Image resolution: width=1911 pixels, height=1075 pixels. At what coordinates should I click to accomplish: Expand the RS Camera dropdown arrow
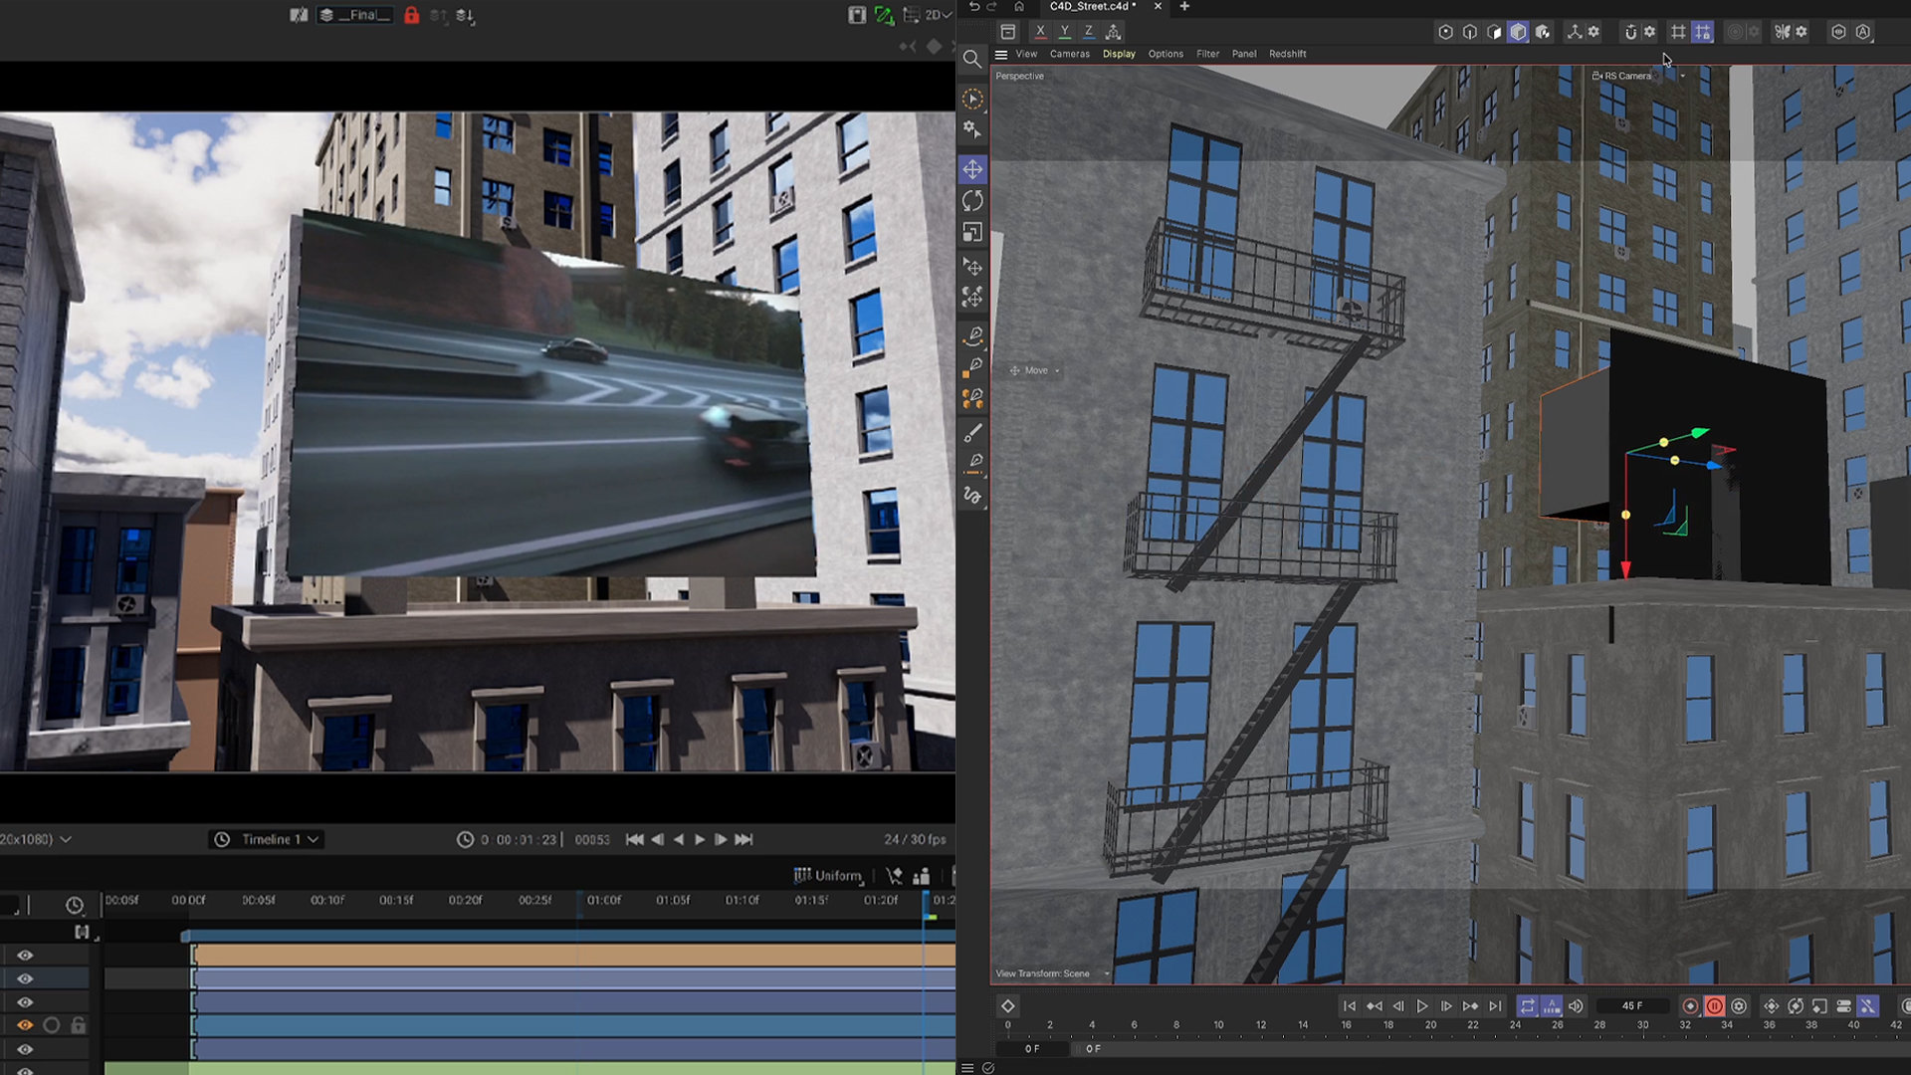[1683, 76]
